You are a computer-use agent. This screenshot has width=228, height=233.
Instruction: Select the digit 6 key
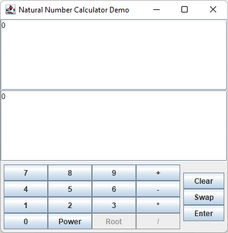(x=114, y=189)
